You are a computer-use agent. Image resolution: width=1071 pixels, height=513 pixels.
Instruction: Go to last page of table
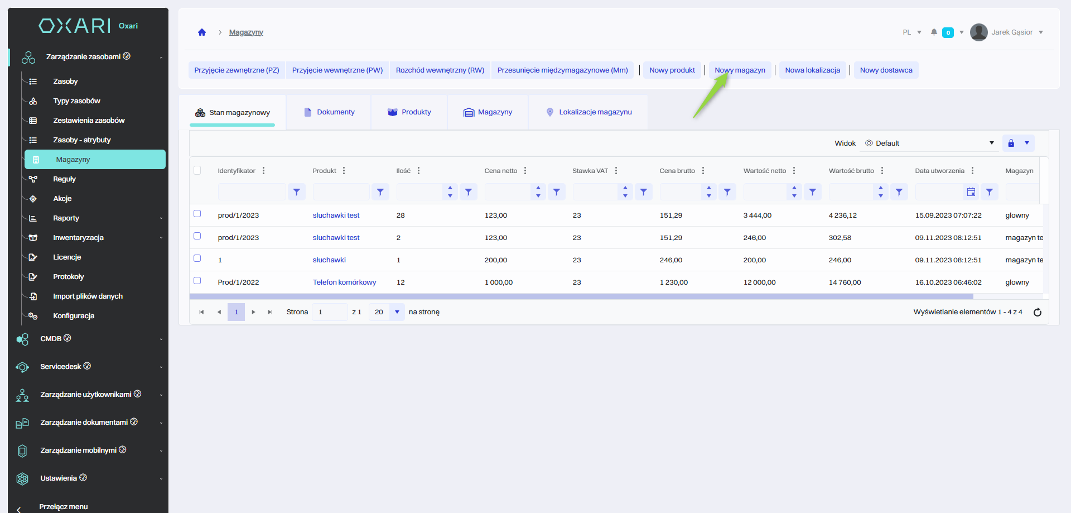tap(270, 312)
